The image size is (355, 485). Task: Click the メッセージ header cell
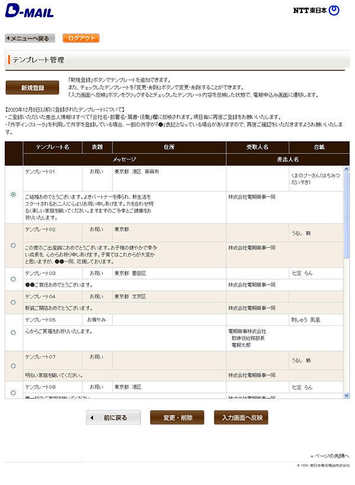[x=124, y=160]
